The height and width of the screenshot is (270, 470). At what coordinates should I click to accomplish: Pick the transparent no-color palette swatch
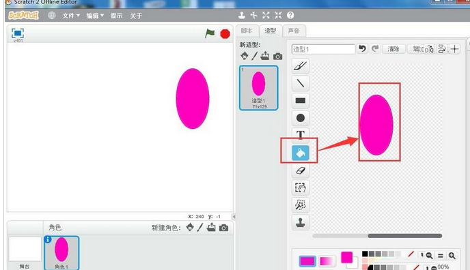(x=411, y=254)
